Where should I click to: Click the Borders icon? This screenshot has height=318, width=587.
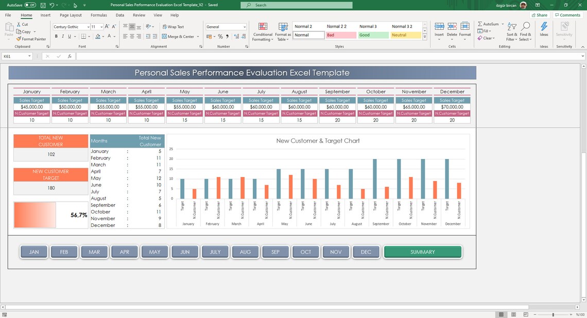[x=83, y=37]
